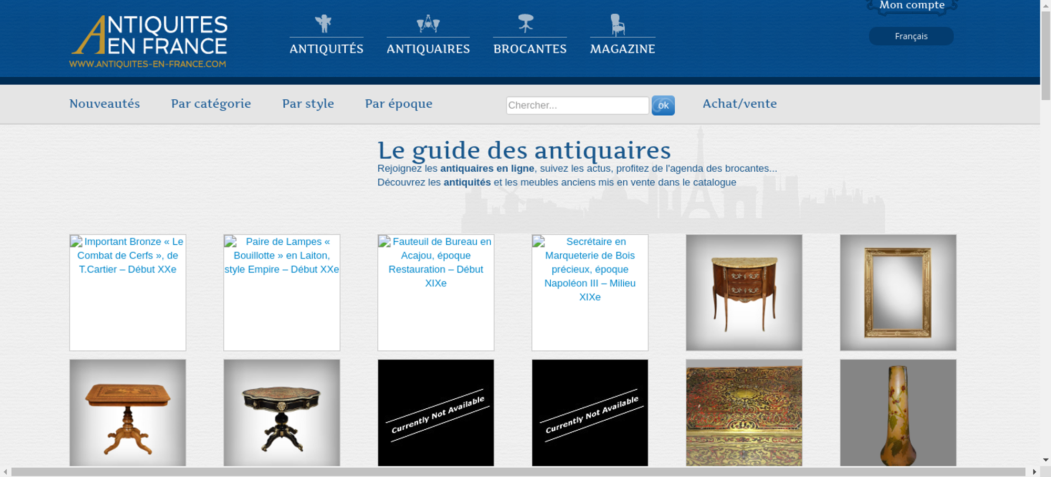Click the scroll-right arrow of horizontal scrollbar

(x=1034, y=472)
